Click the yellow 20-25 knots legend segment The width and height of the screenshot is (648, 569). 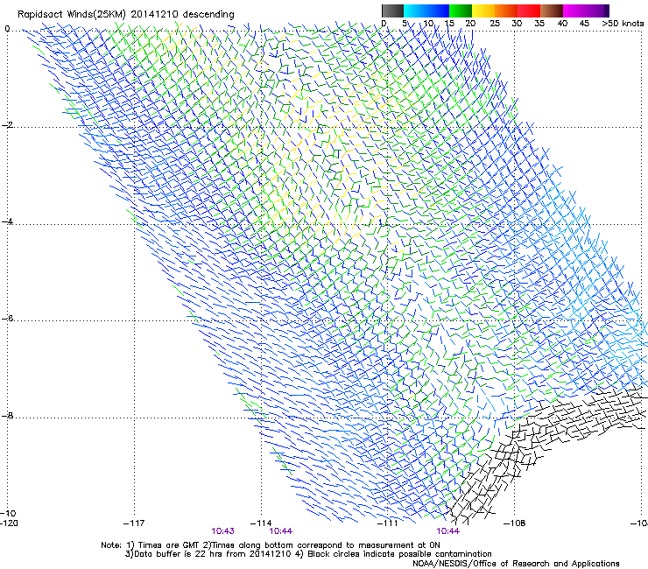click(x=483, y=11)
